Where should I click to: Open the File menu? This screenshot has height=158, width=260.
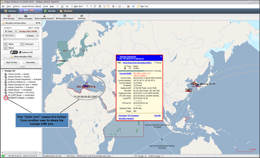3,6
